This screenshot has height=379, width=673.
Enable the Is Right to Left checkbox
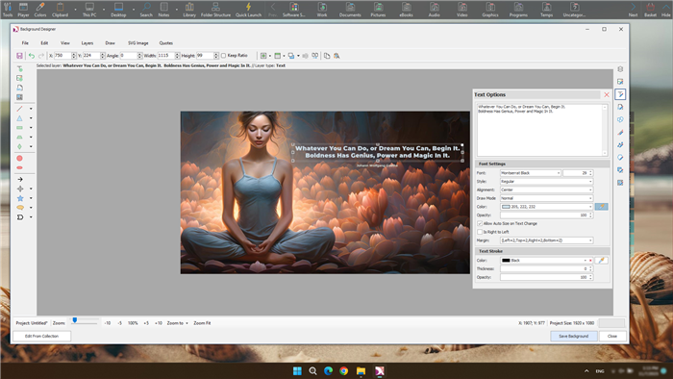480,232
